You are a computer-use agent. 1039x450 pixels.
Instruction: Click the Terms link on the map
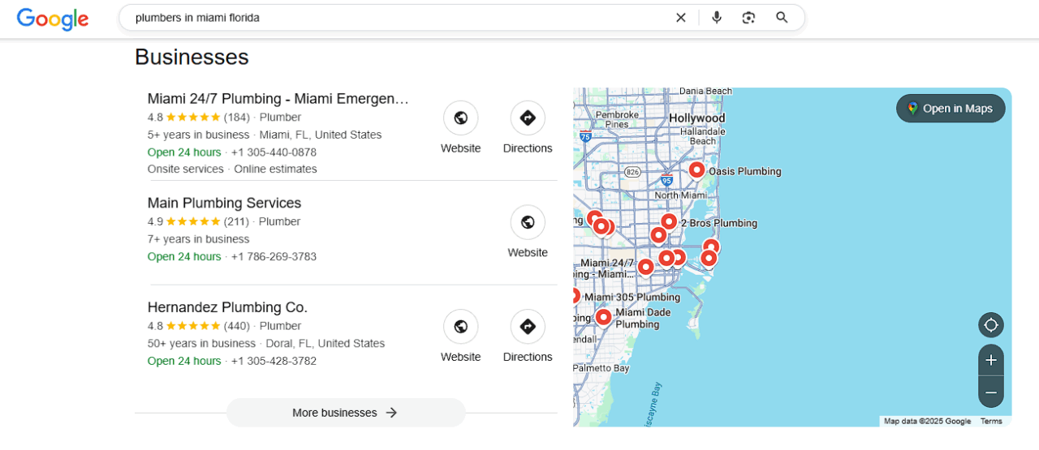pyautogui.click(x=991, y=422)
